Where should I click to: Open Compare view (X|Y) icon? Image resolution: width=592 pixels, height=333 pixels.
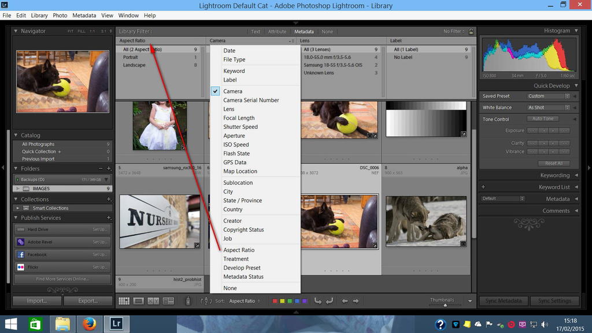tap(153, 301)
